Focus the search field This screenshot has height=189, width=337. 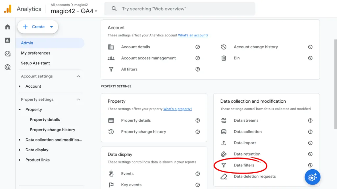click(180, 9)
